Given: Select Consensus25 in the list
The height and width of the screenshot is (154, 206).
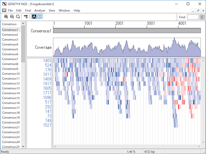Looking at the screenshot, I should tap(11, 147).
